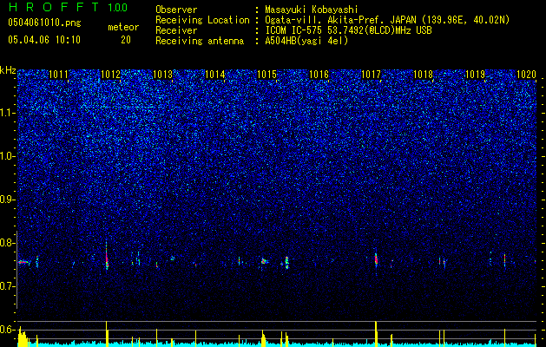Click the 1.1 kHz frequency label
Screen dimensions: 546x347
pyautogui.click(x=8, y=113)
